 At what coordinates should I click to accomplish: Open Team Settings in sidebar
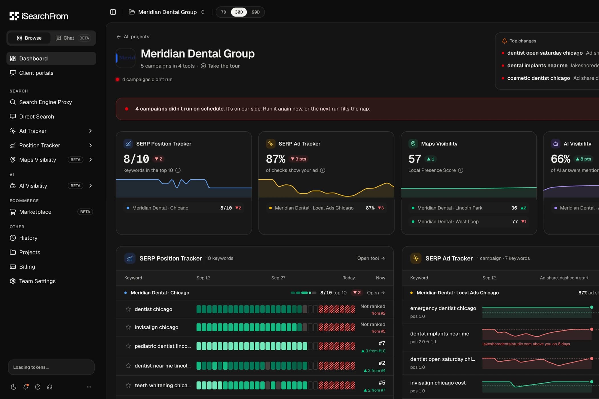[x=51, y=281]
